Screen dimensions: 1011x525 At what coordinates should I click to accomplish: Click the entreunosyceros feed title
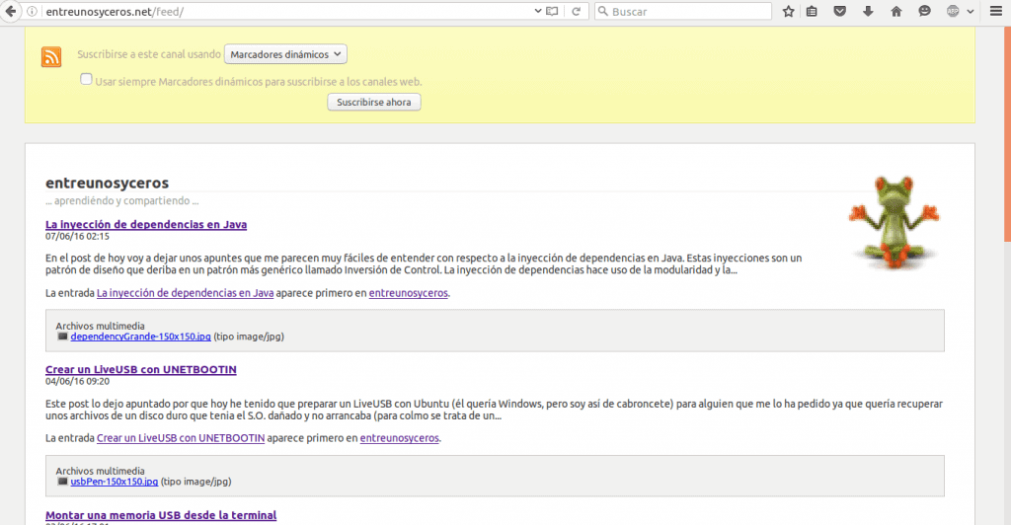pyautogui.click(x=107, y=183)
